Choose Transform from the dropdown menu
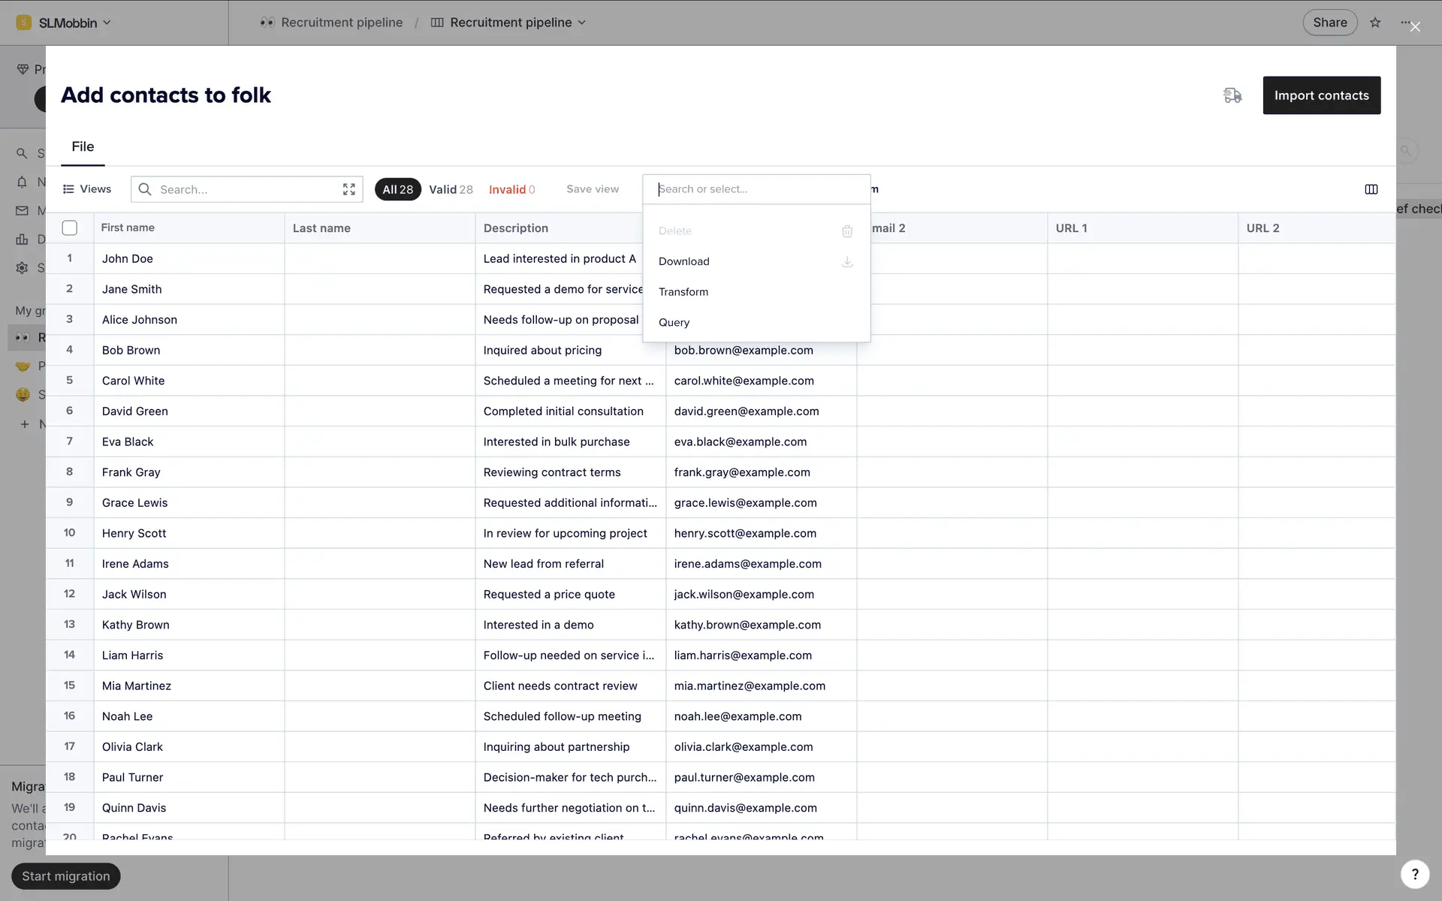Viewport: 1442px width, 901px height. (x=683, y=292)
